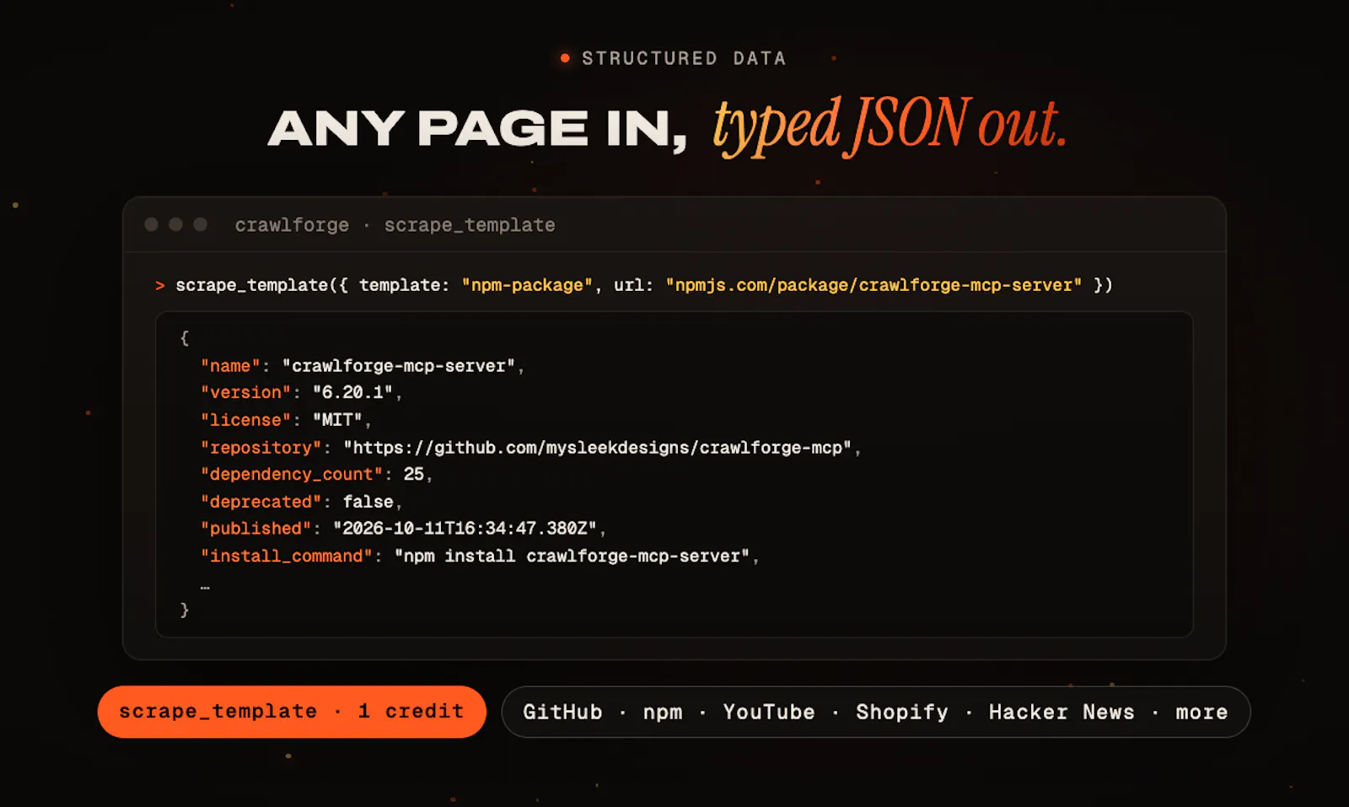Click "crawlforge" in the window title bar
The height and width of the screenshot is (807, 1349).
[x=292, y=226]
